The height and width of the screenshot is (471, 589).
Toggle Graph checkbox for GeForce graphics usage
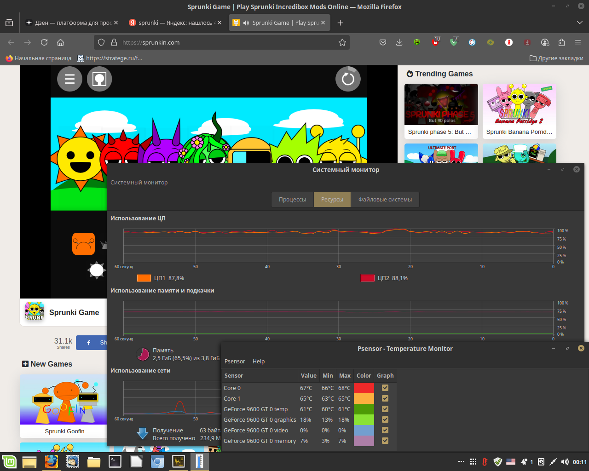click(x=385, y=419)
